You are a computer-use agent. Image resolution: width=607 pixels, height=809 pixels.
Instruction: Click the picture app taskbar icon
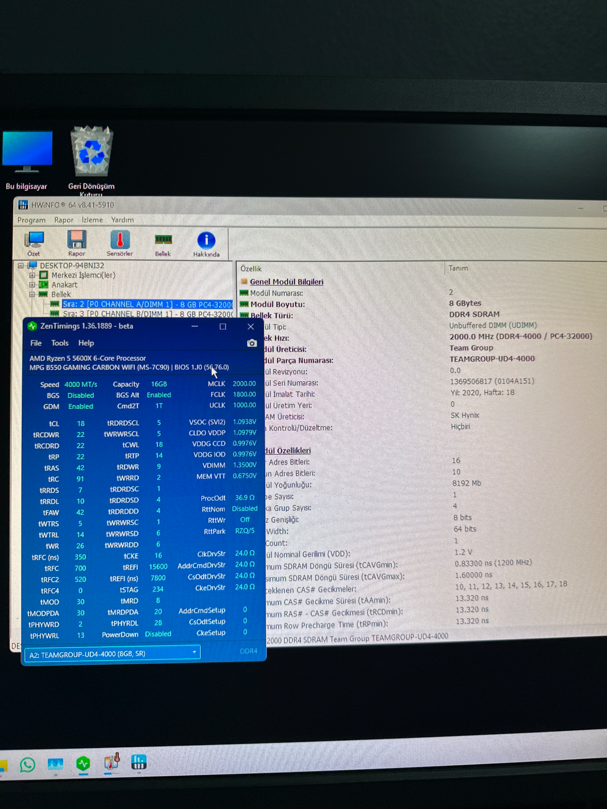pos(55,764)
